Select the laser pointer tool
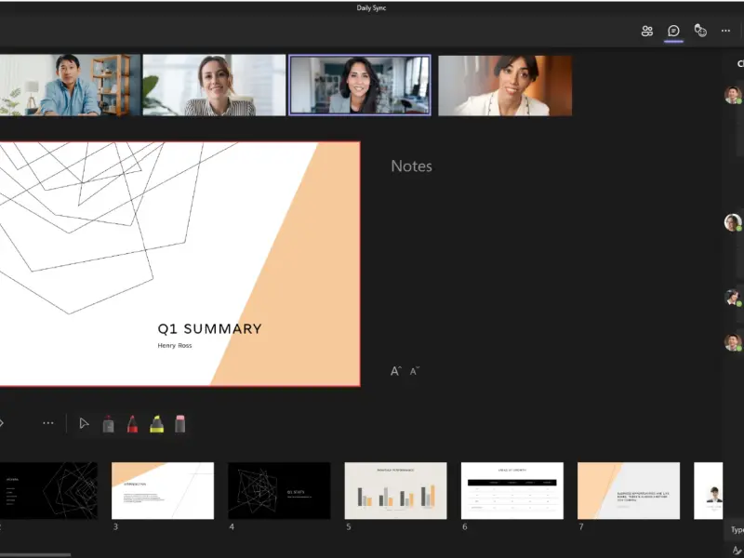The image size is (744, 558). tap(108, 424)
